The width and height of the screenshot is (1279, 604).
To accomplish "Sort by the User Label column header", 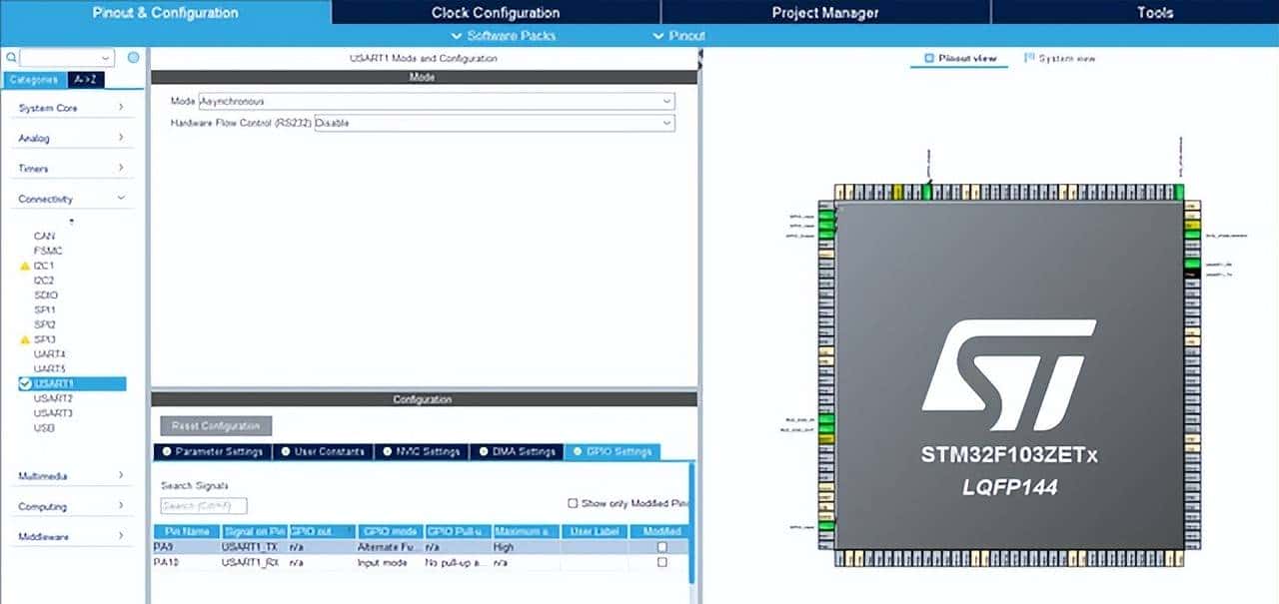I will 594,532.
